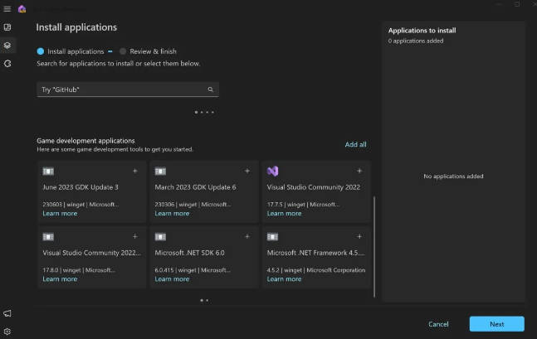Click the "Game development applications" heading
Image resolution: width=537 pixels, height=339 pixels.
point(85,141)
